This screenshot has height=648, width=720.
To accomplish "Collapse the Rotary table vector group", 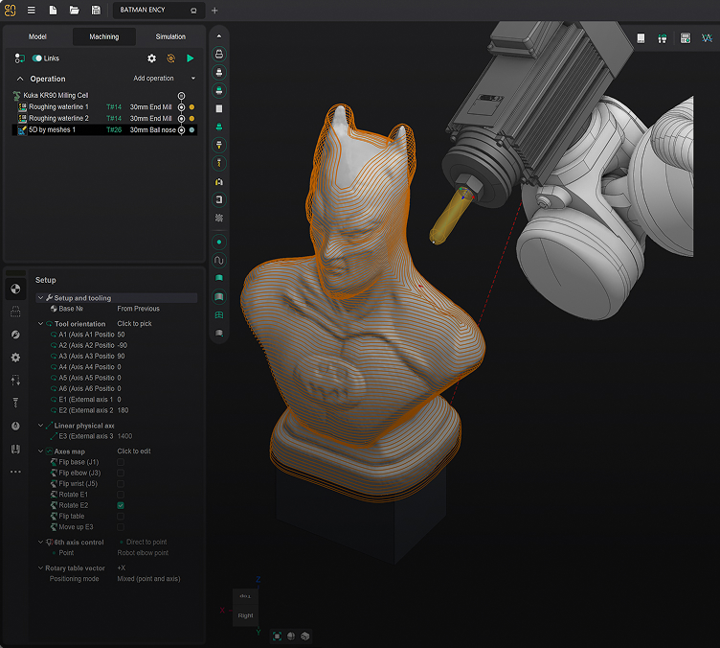I will coord(40,568).
